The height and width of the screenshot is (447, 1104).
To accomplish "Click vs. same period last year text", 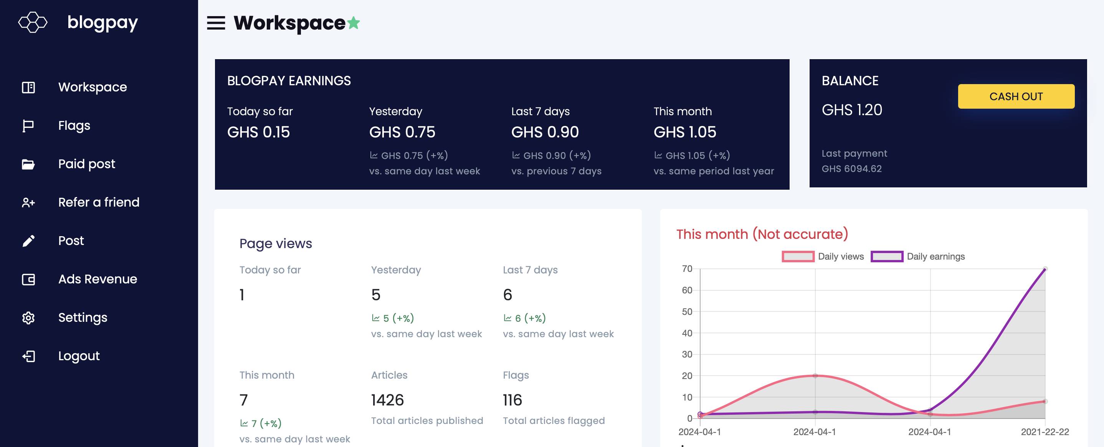I will click(x=714, y=171).
